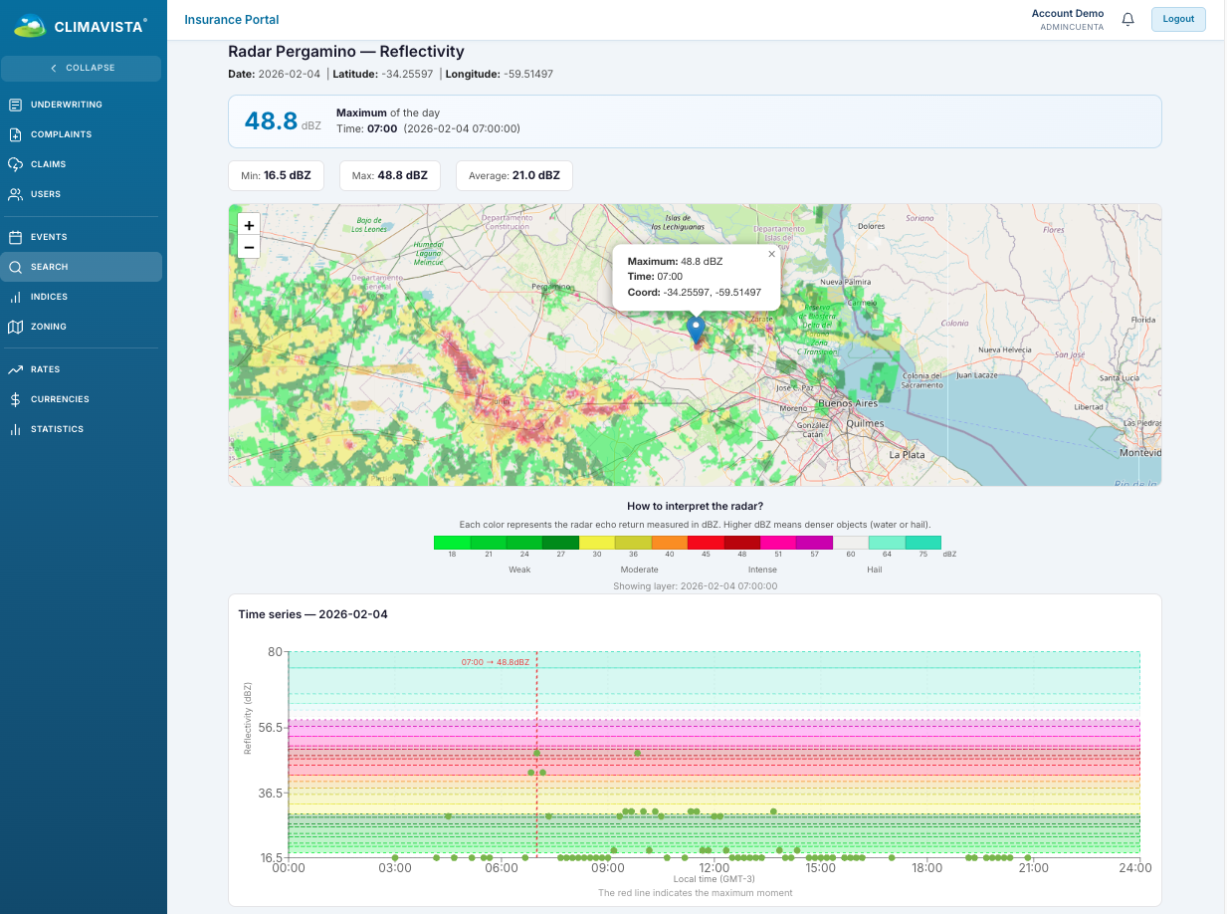
Task: Open the Indices menu item
Action: [x=49, y=297]
